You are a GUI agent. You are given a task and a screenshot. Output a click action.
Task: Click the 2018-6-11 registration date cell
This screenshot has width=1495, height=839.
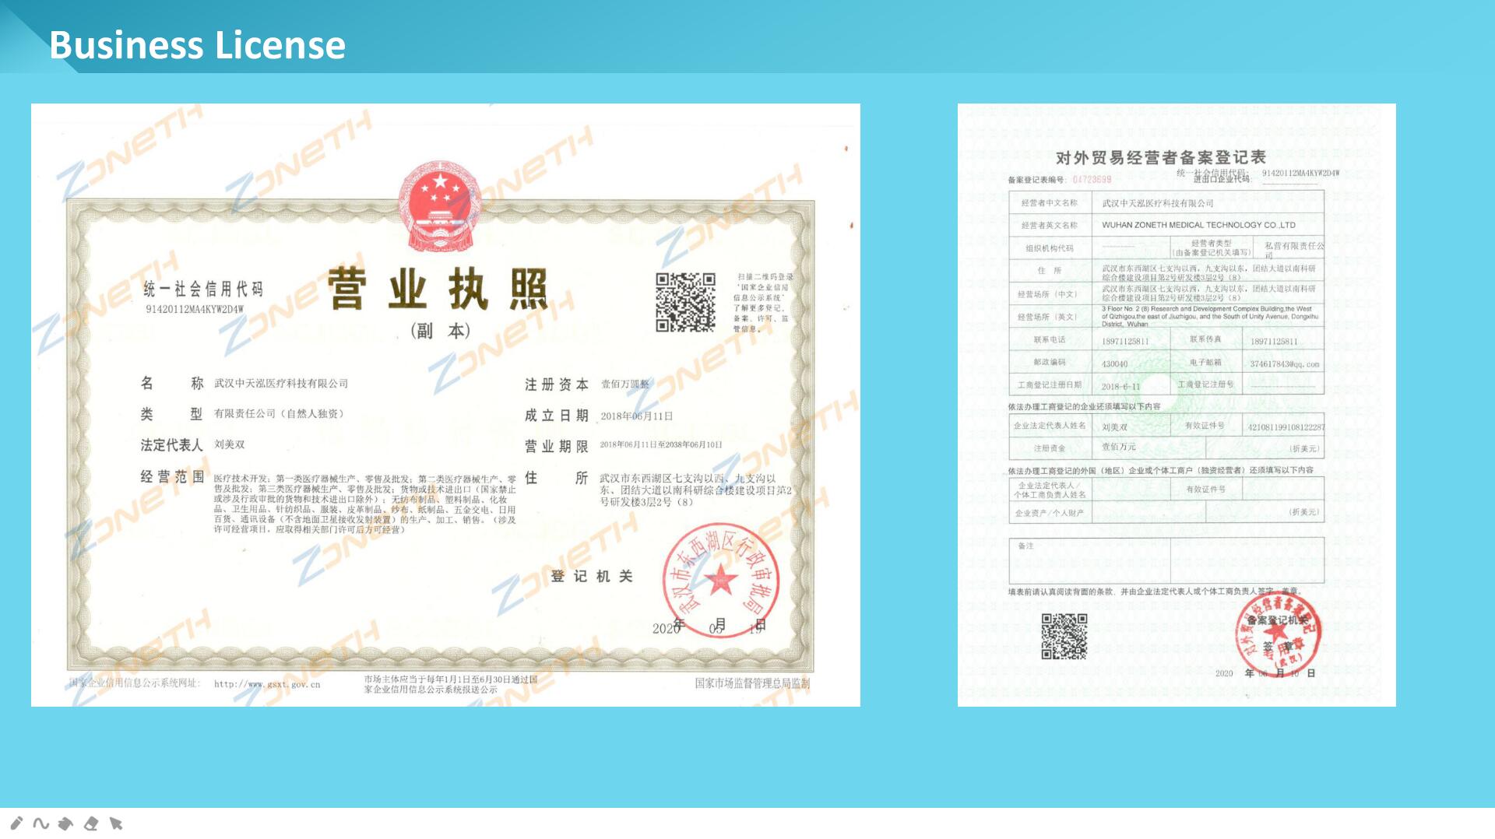coord(1120,386)
